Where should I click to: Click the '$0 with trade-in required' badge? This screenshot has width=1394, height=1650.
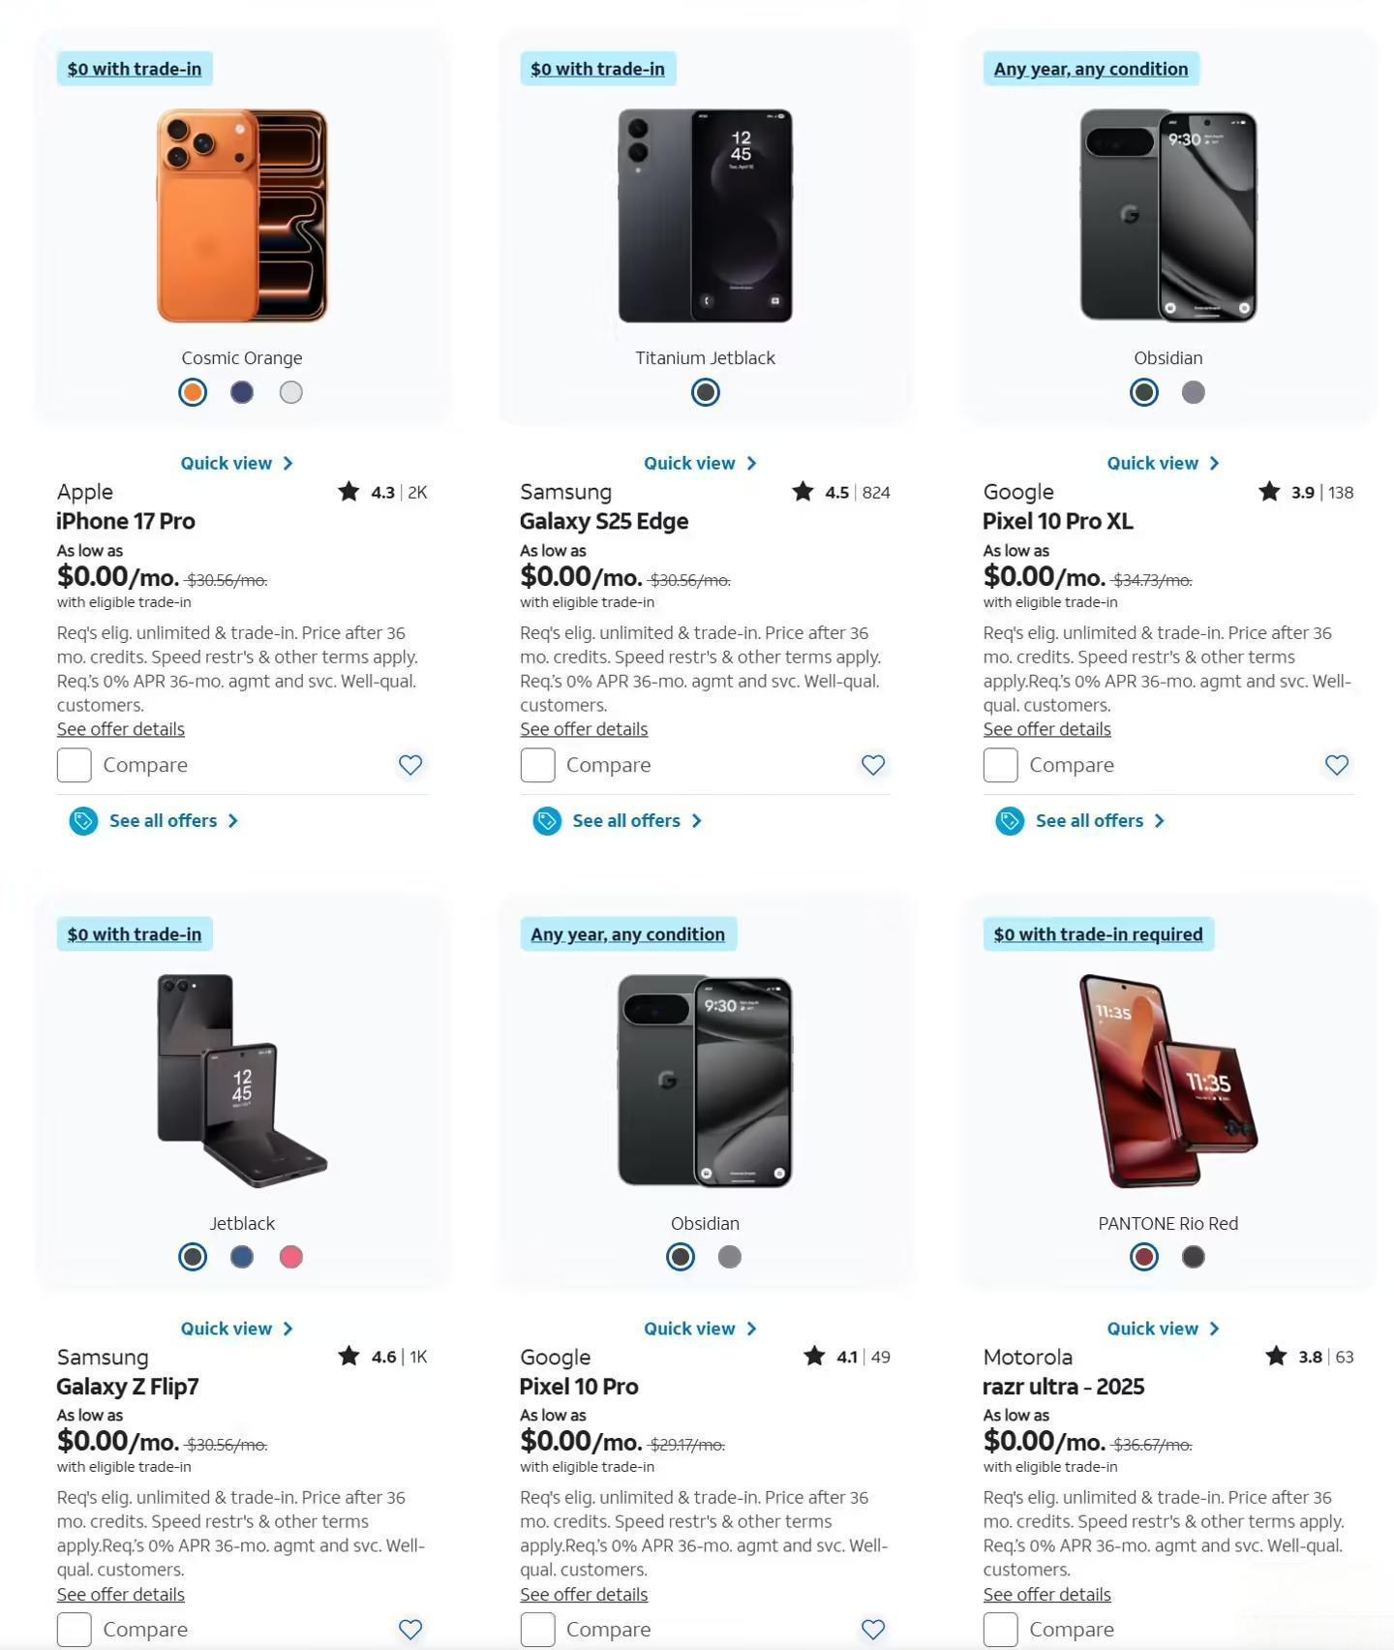[x=1099, y=934]
